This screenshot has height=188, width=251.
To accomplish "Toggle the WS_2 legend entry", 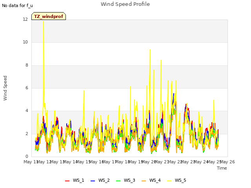I will pyautogui.click(x=100, y=180).
